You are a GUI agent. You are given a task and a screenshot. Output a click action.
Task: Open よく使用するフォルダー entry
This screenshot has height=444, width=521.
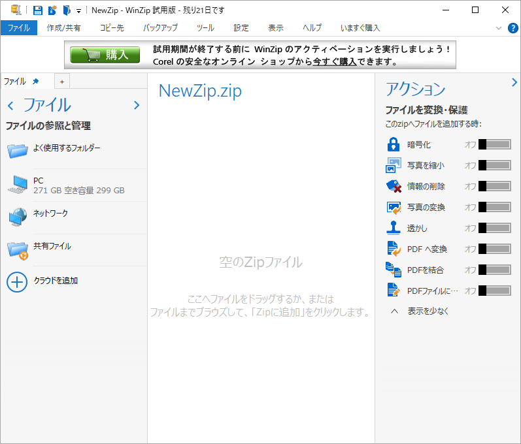point(76,152)
